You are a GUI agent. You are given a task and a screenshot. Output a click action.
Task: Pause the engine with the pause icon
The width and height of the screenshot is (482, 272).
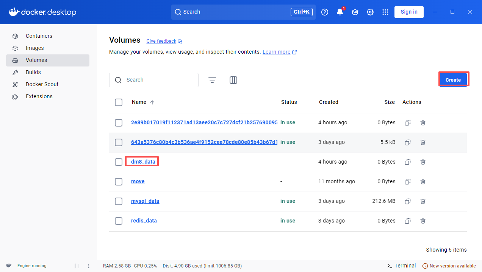(77, 266)
